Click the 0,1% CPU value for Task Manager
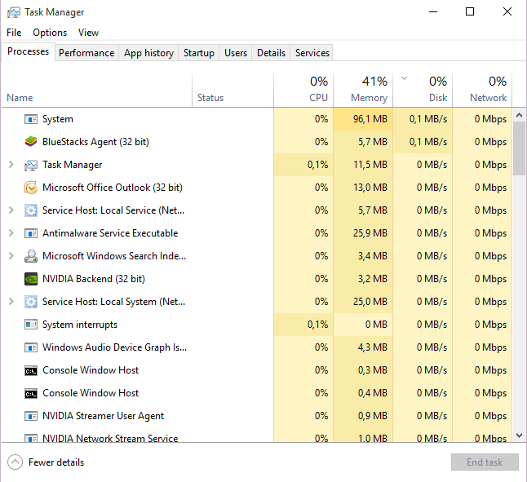The width and height of the screenshot is (527, 482). tap(317, 165)
